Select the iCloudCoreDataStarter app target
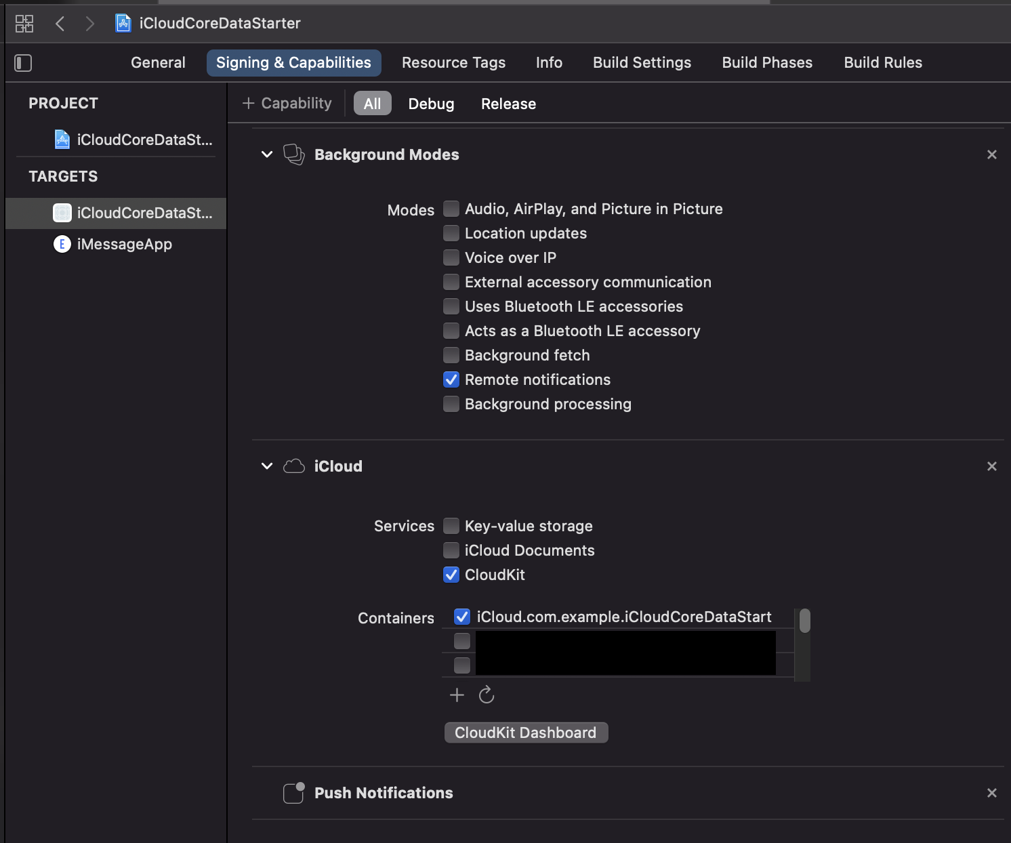 (x=116, y=213)
